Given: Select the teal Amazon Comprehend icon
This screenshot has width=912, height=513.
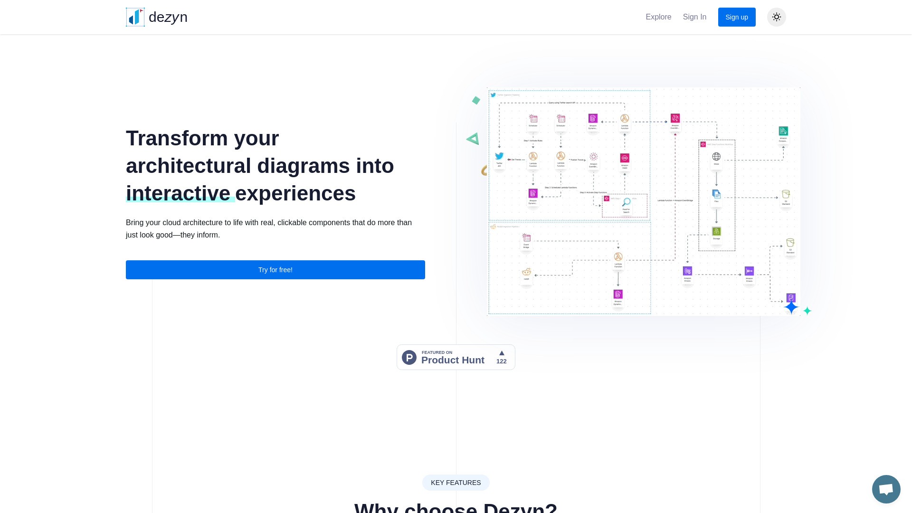Looking at the screenshot, I should pyautogui.click(x=783, y=131).
